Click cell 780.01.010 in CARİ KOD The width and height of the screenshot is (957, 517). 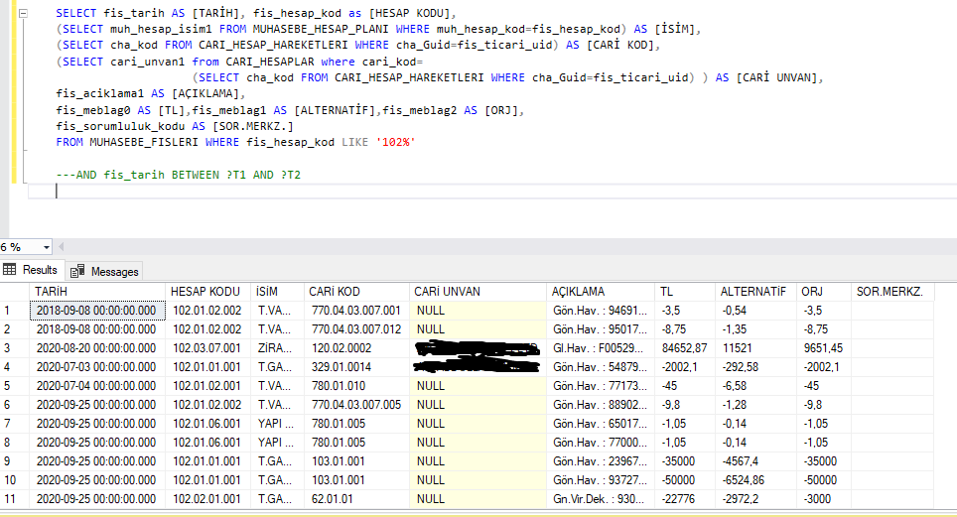[356, 386]
